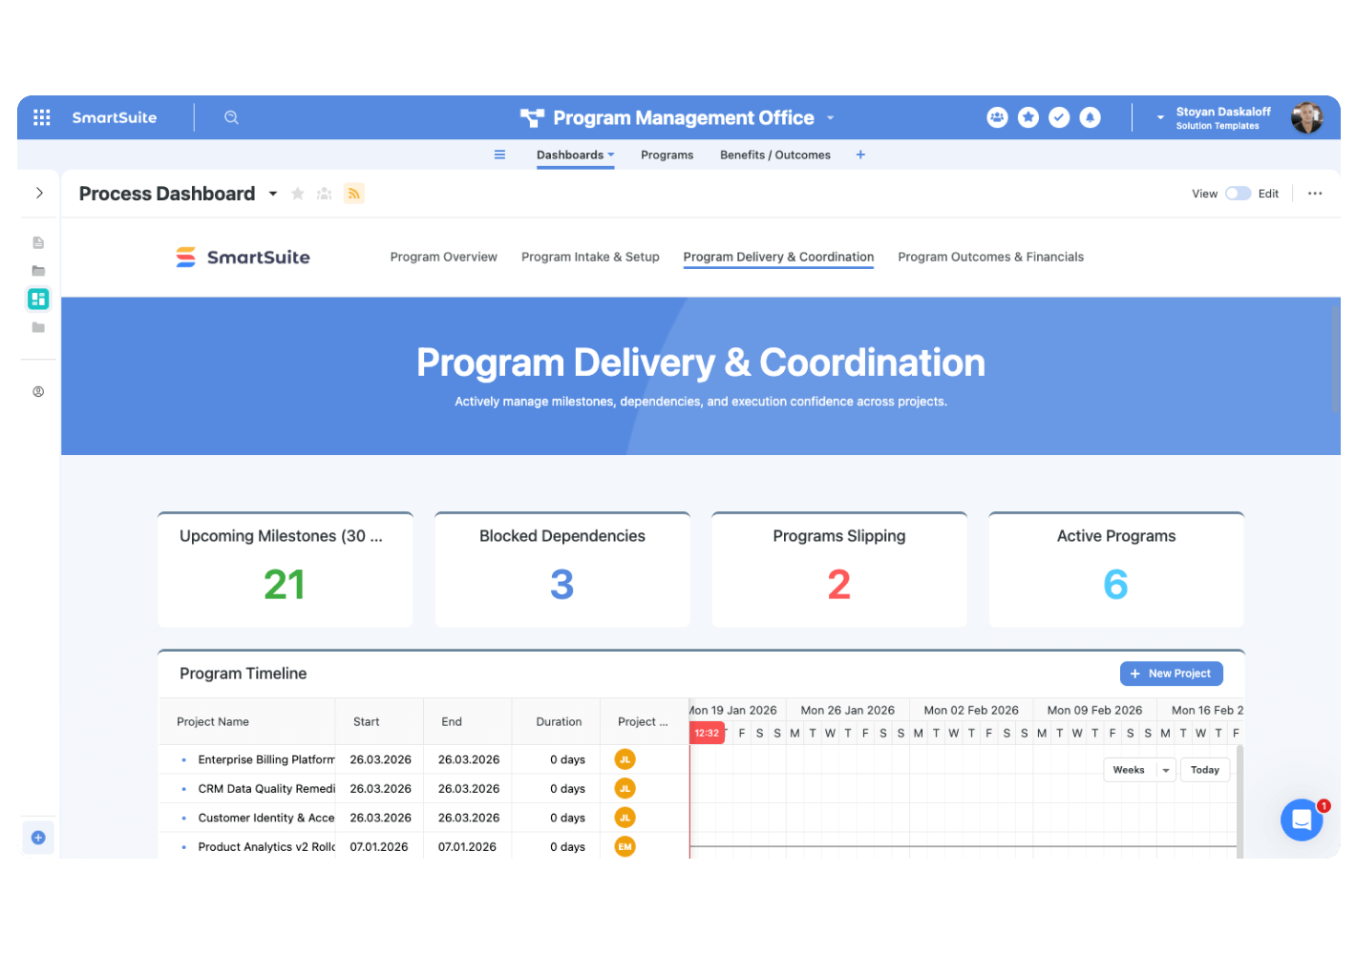Open the account dropdown arrow beside Stoyan Daskaloff
Screen dimensions: 1356x954
coord(1160,117)
